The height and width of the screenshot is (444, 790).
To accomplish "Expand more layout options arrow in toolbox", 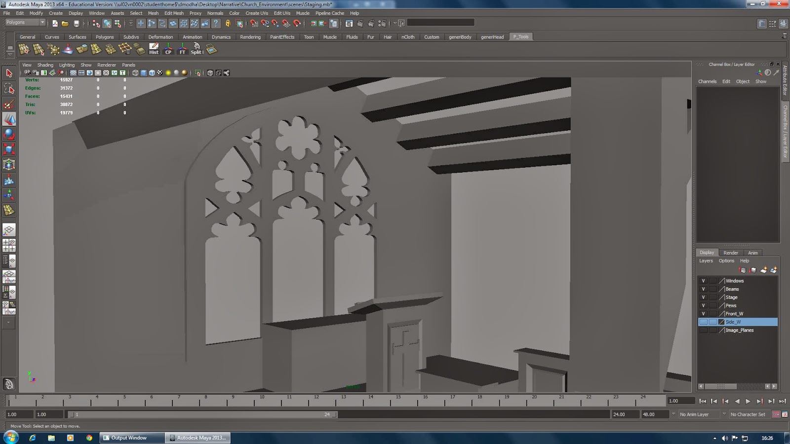I will pos(8,322).
